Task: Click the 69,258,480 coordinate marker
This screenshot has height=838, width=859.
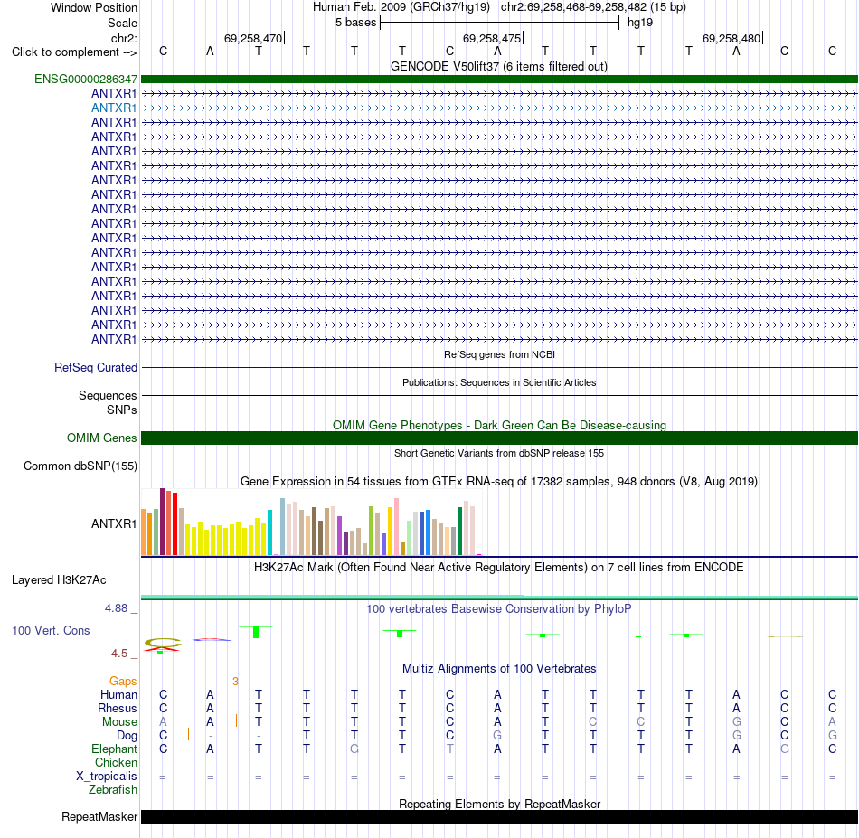Action: click(x=732, y=38)
